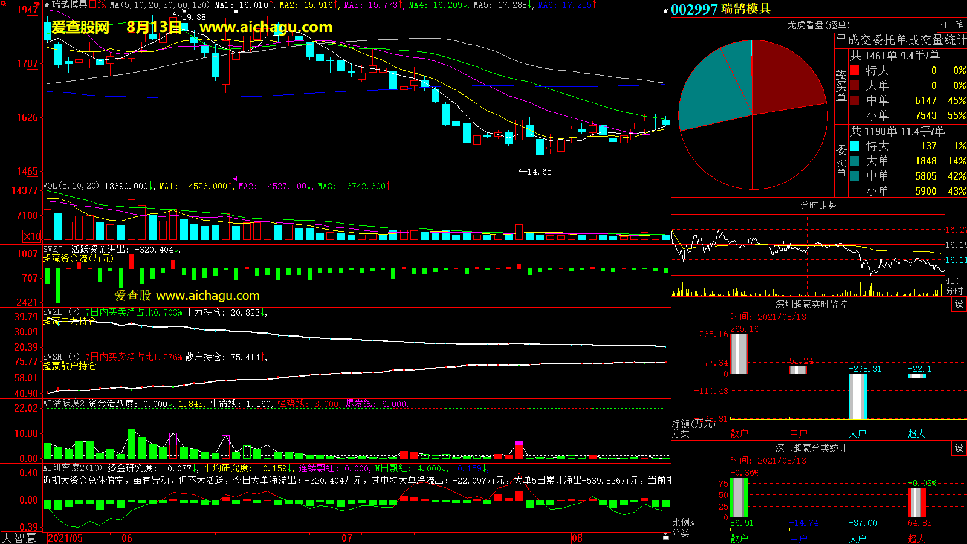Click the star icon before 瑞鹄模具 chart title

tap(47, 5)
